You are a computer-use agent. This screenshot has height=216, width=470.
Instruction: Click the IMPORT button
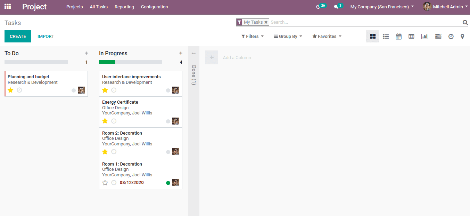click(x=46, y=36)
